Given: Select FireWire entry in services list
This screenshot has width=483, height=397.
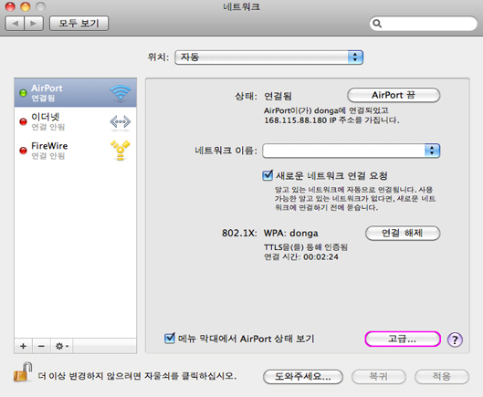Looking at the screenshot, I should pos(75,151).
